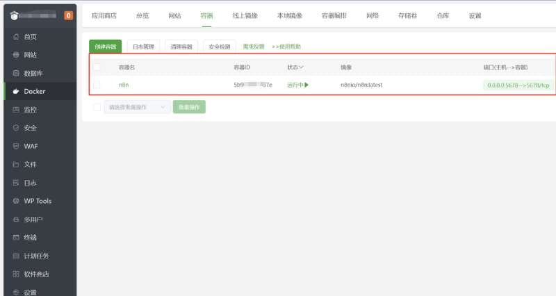Expand the 状态 column filter arrow
This screenshot has height=296, width=556.
click(301, 67)
